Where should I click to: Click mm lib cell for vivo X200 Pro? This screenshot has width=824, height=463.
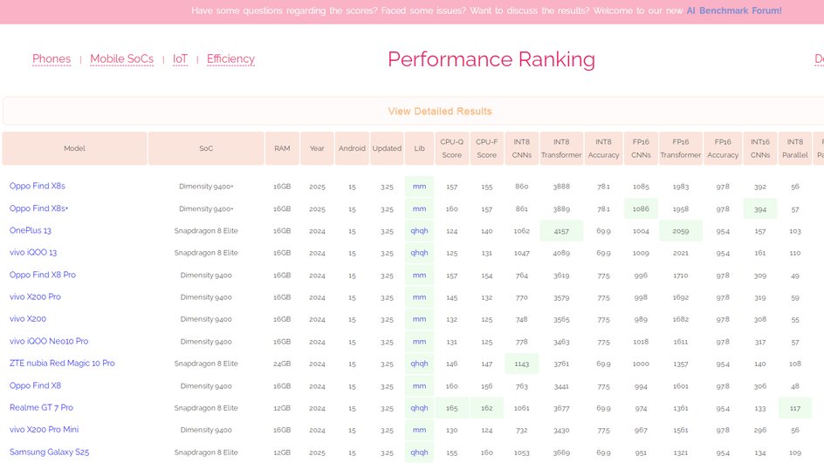tap(419, 297)
